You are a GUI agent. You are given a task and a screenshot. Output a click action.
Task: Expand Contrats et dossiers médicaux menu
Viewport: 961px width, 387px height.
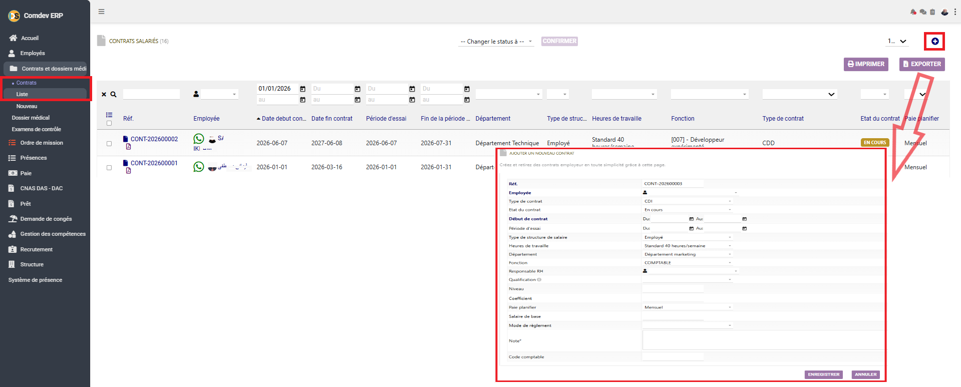45,69
